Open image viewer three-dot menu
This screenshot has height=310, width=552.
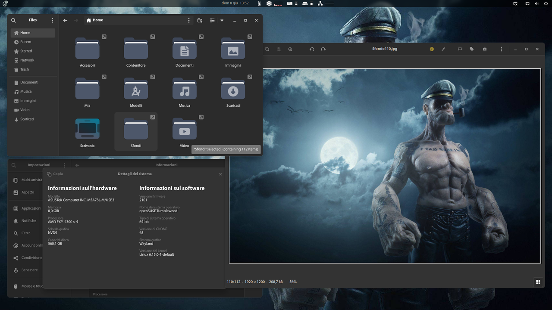501,49
